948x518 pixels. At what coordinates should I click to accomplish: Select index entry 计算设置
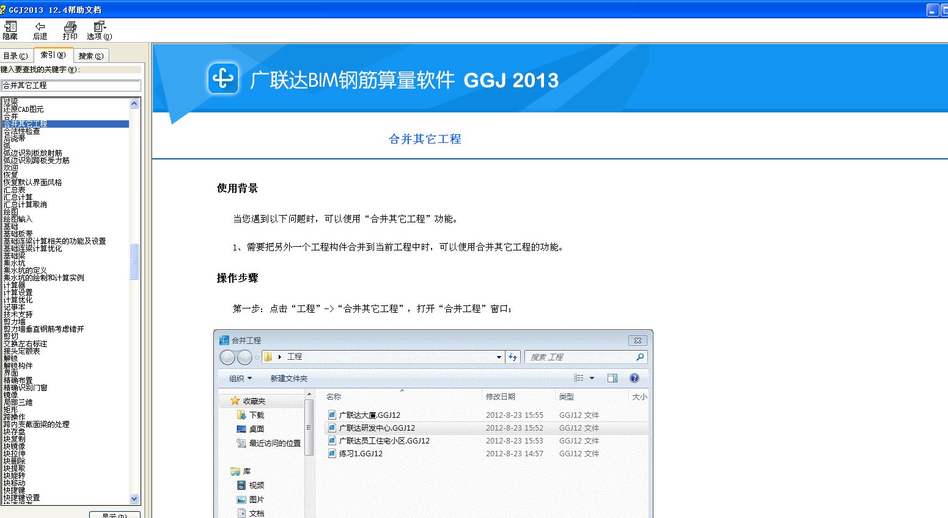18,293
